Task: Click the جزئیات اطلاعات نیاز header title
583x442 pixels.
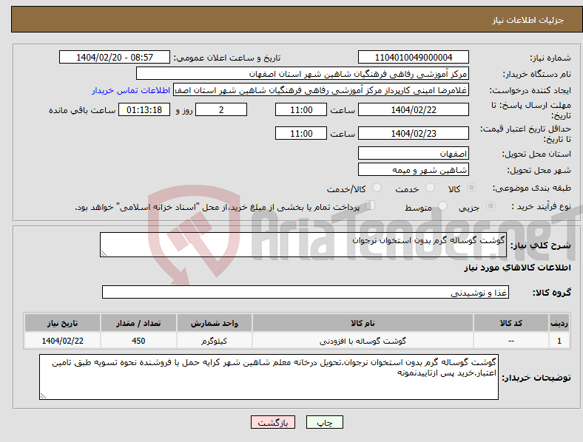Action: pos(528,20)
